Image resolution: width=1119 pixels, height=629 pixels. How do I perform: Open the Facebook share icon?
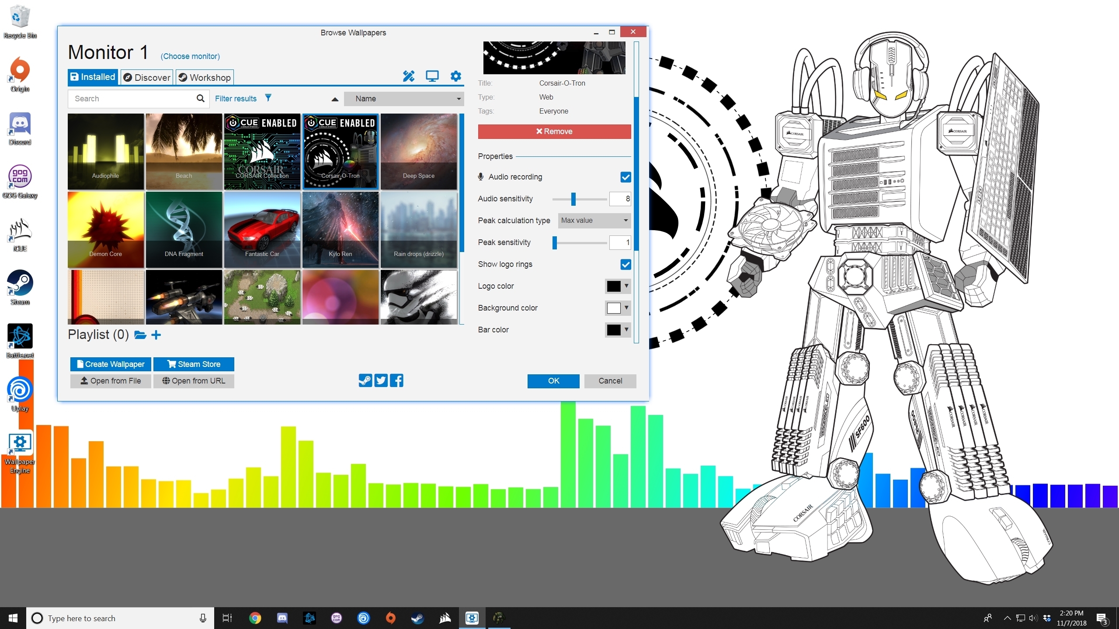tap(396, 380)
